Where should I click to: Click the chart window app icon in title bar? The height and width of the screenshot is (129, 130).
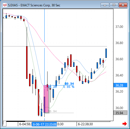(5, 5)
